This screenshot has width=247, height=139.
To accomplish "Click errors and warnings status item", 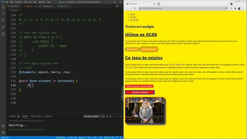I will pyautogui.click(x=5, y=137).
